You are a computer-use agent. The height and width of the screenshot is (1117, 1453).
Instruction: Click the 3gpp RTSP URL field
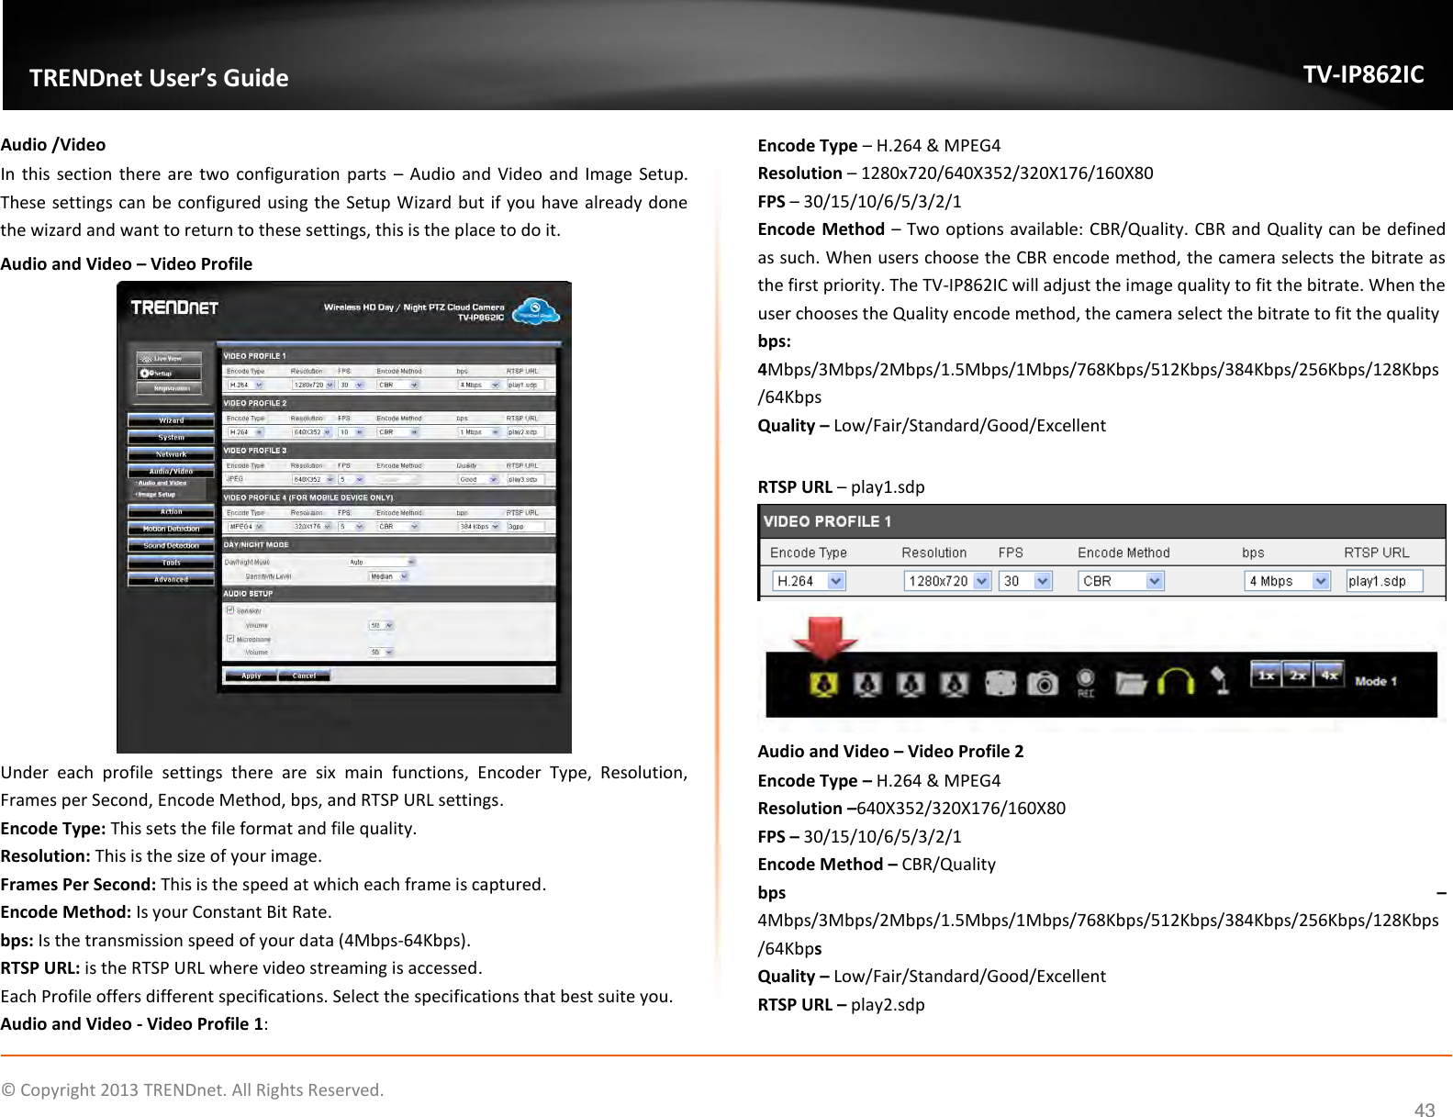click(x=526, y=527)
